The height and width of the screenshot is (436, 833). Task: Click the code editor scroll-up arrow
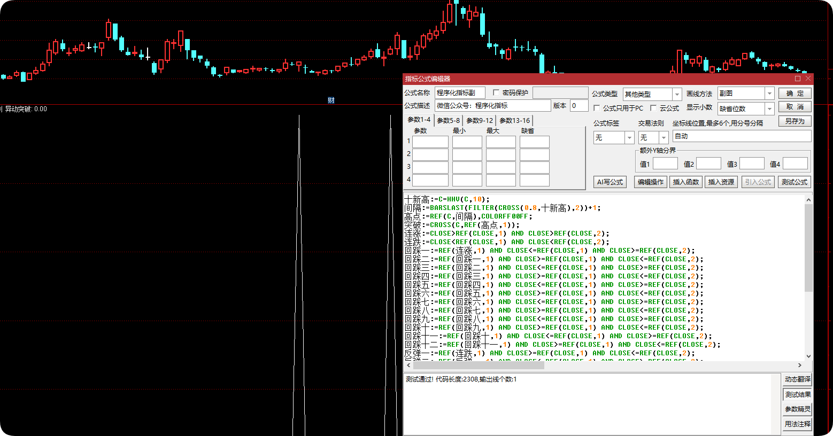(808, 200)
